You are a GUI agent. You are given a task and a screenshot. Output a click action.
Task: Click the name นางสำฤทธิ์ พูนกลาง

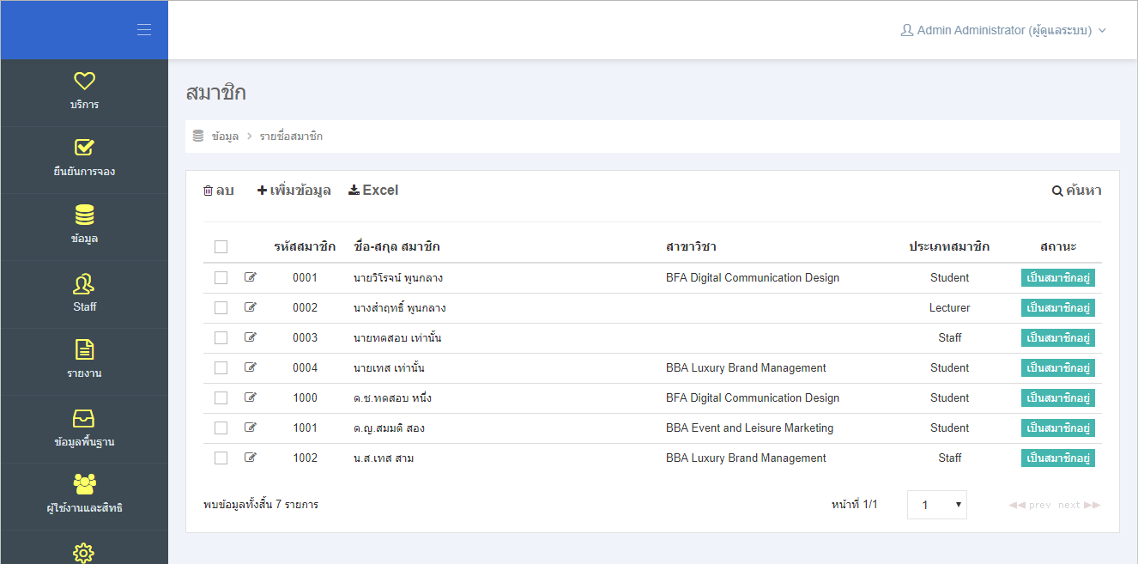click(400, 308)
